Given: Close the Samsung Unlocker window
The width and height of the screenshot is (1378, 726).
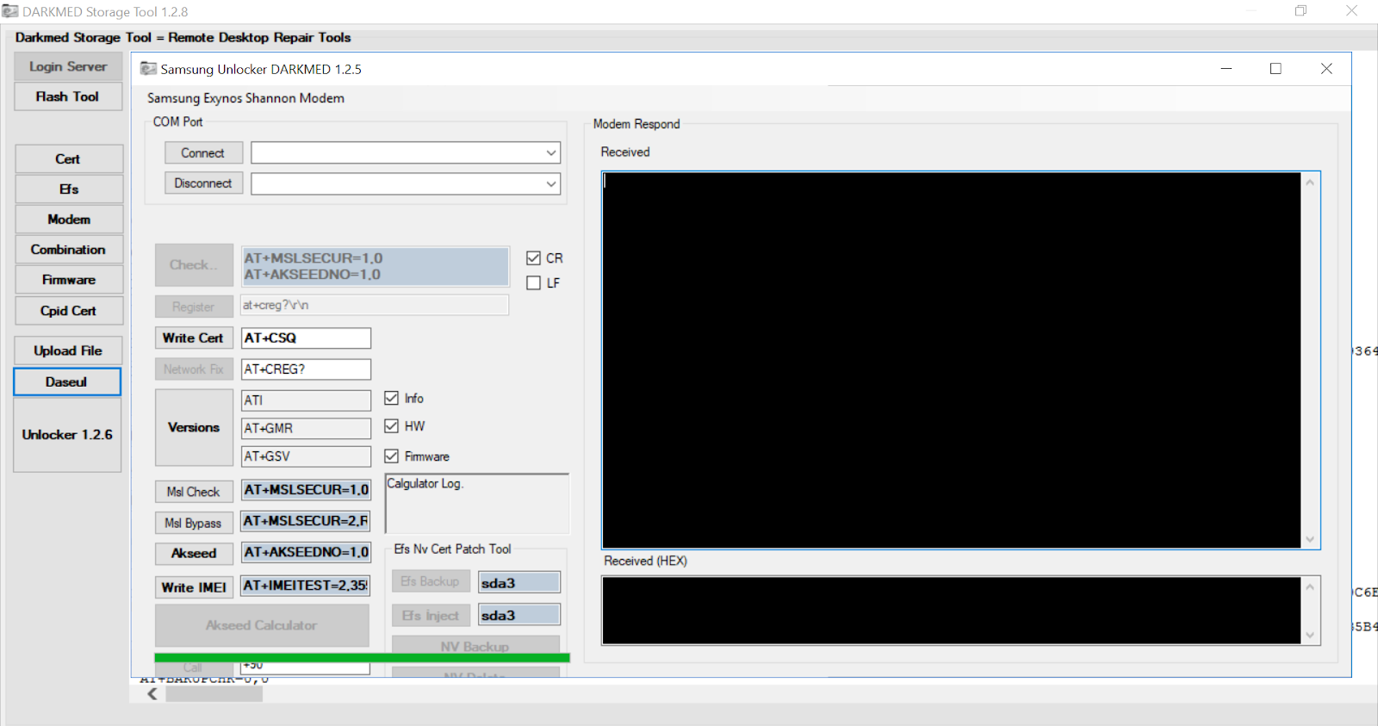Looking at the screenshot, I should [1326, 69].
